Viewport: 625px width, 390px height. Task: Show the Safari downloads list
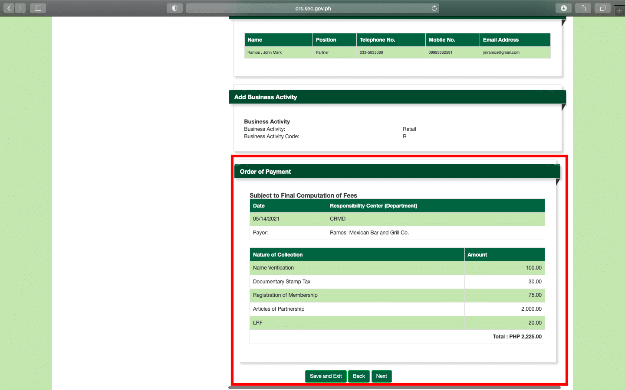(563, 8)
